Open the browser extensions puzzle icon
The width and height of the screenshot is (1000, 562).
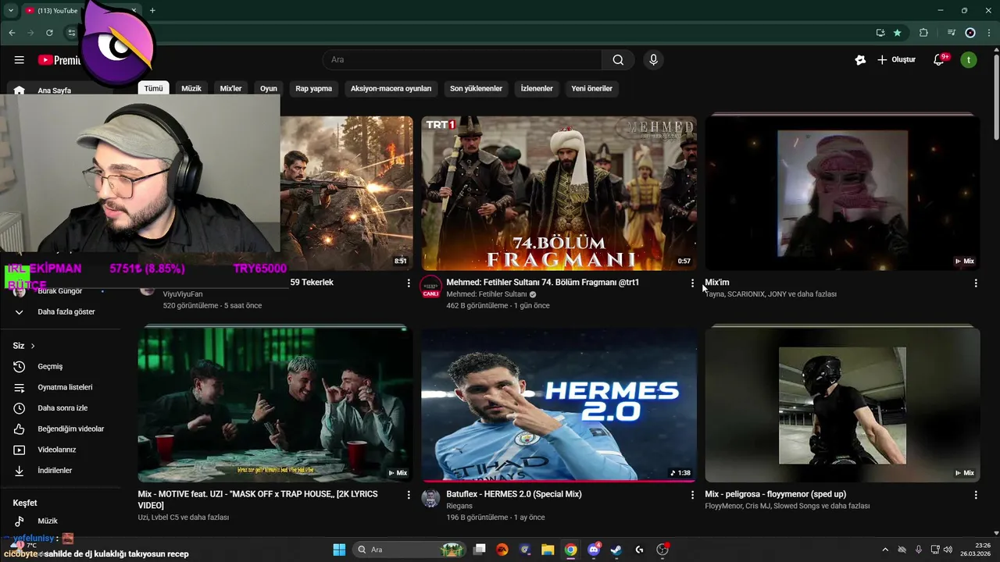(923, 33)
